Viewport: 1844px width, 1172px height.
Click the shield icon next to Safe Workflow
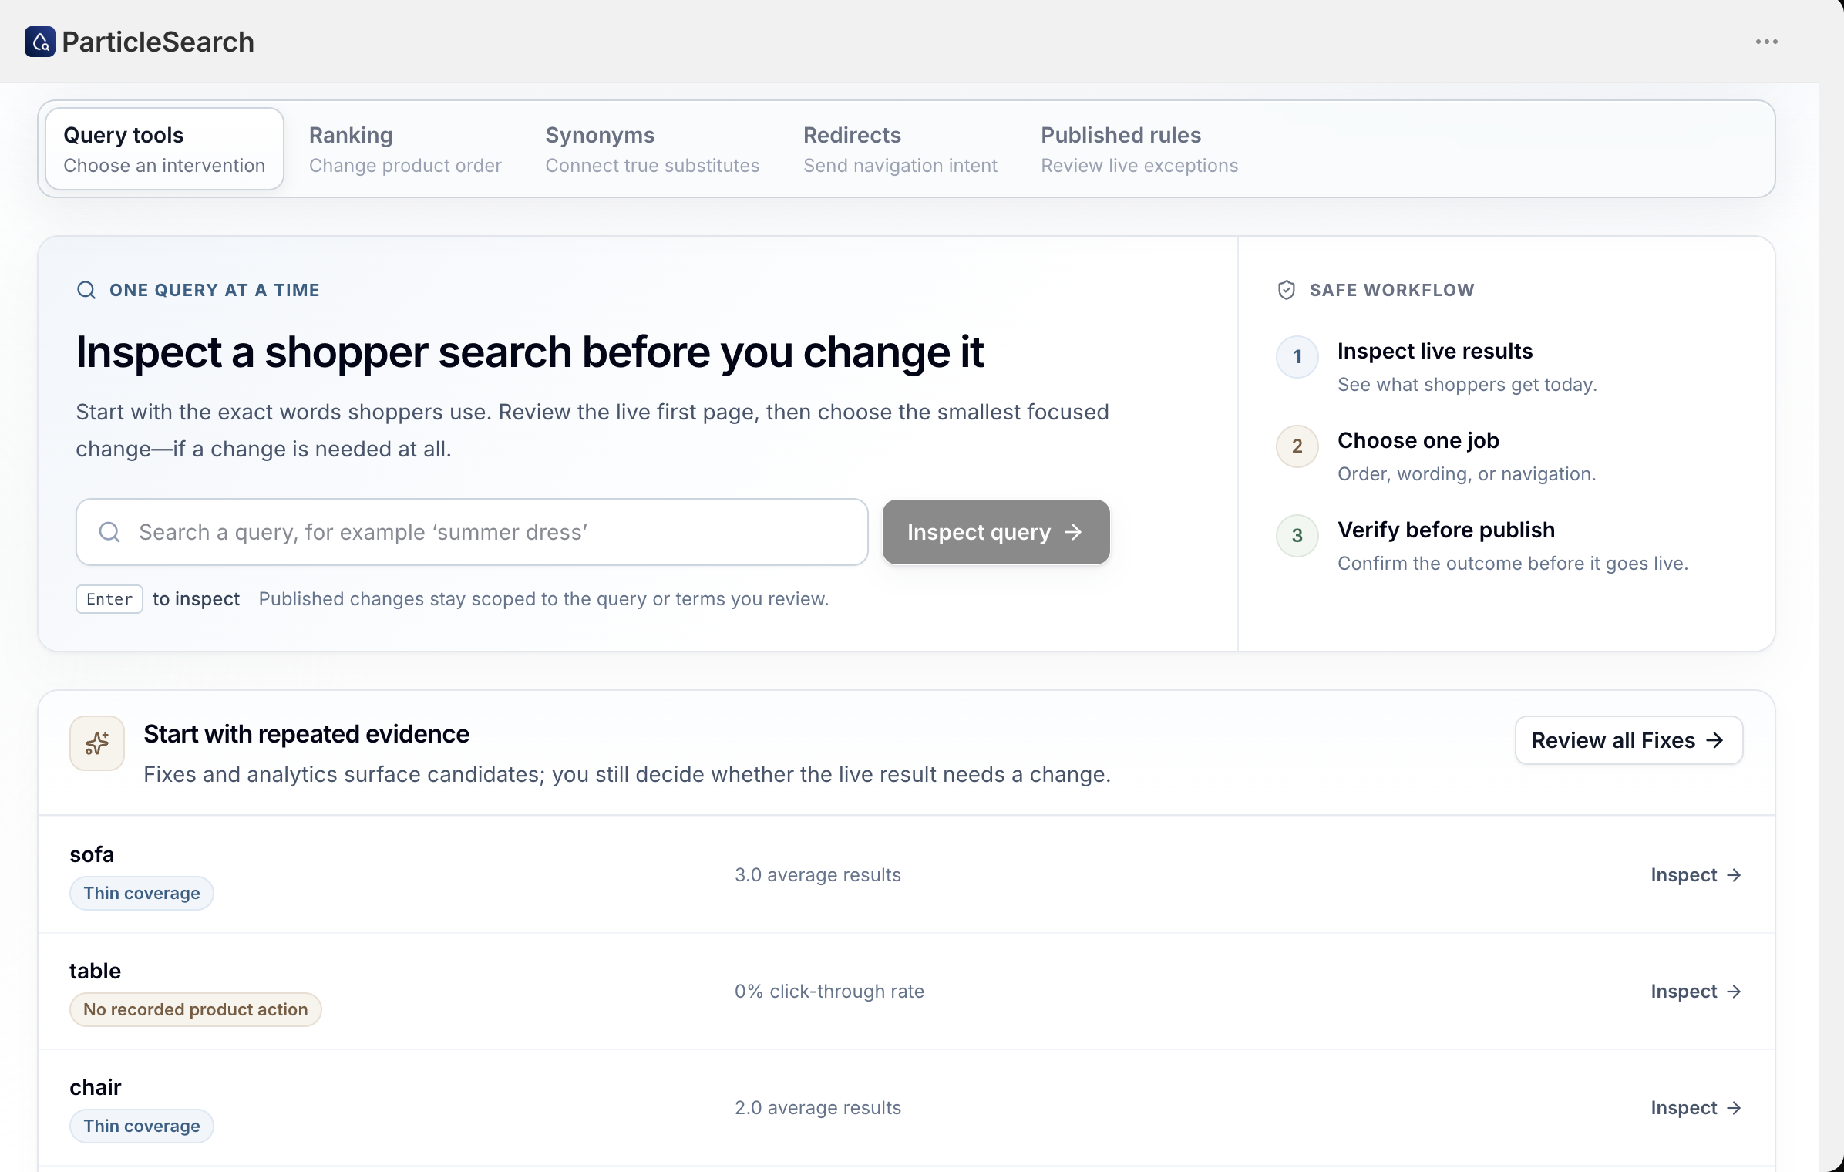tap(1286, 290)
